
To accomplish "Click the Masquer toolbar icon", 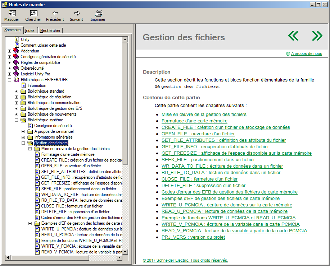I will (x=12, y=14).
